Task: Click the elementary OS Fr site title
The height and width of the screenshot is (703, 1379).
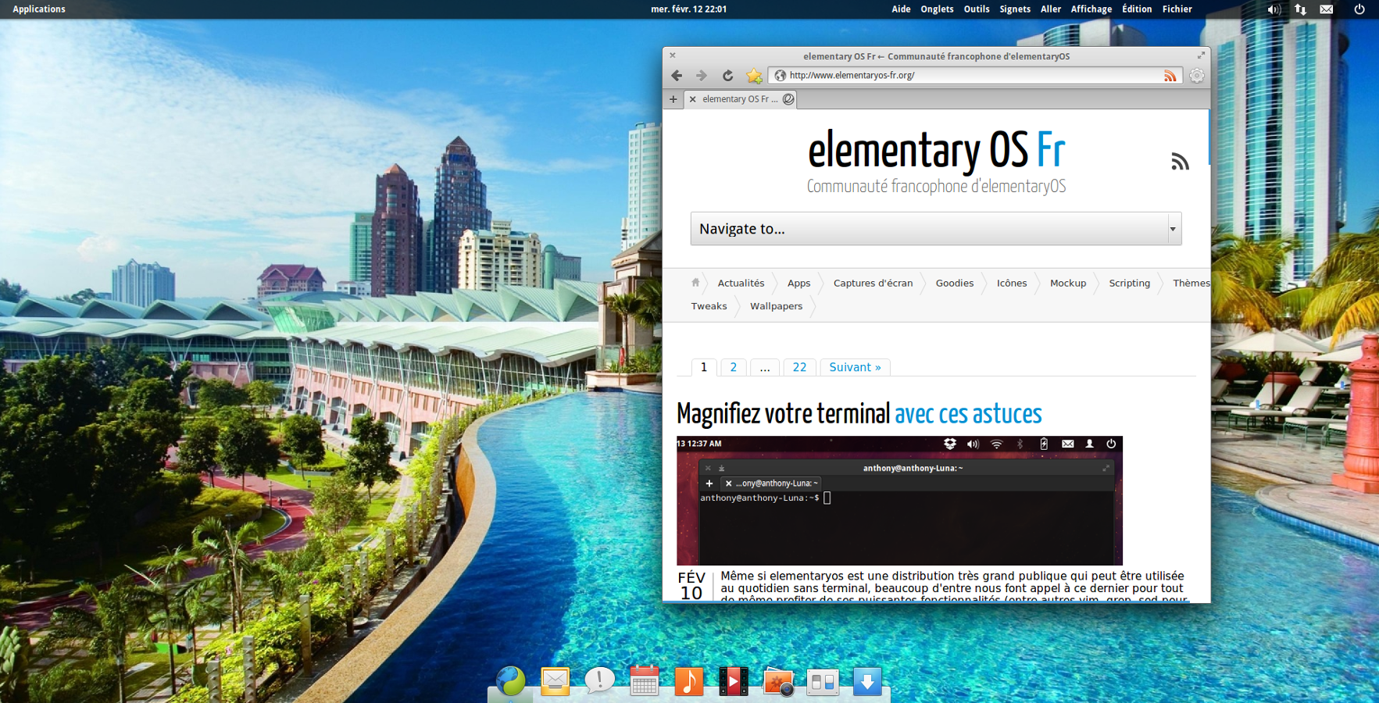Action: click(936, 150)
